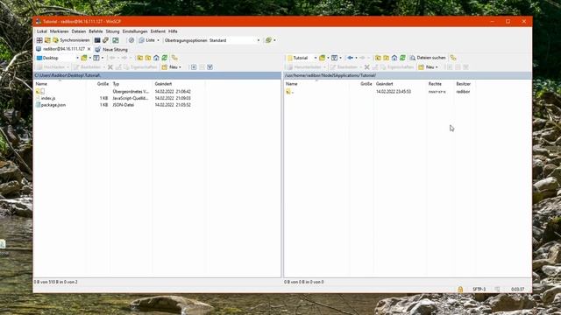Viewport: 561px width, 315px height.
Task: Click the SFTP-3 protocol status indicator
Action: point(479,289)
